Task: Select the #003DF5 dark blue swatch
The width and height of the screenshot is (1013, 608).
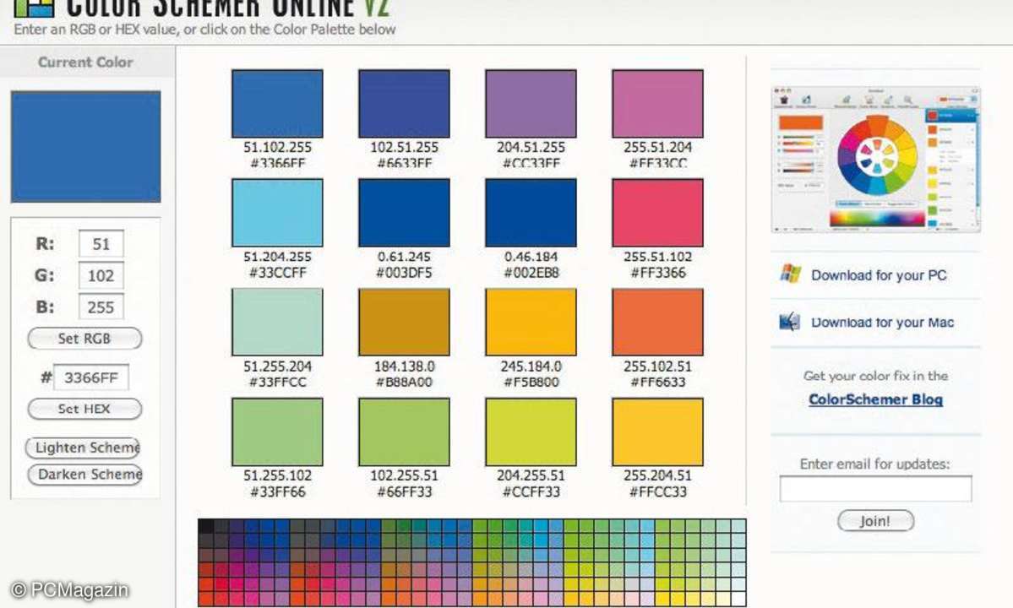Action: coord(404,212)
